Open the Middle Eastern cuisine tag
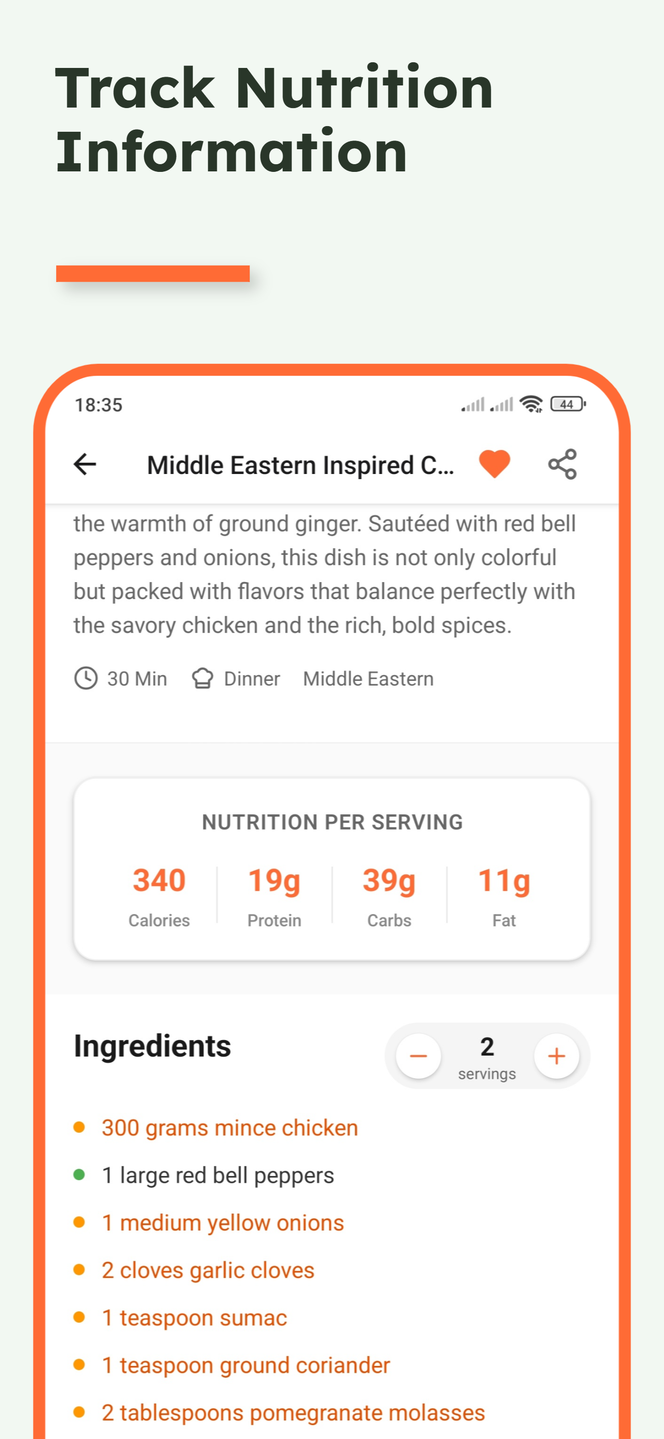Viewport: 664px width, 1439px height. [x=369, y=678]
